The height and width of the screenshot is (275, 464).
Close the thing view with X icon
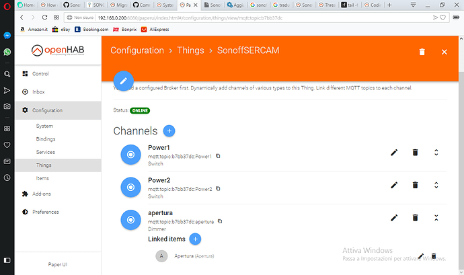[444, 52]
